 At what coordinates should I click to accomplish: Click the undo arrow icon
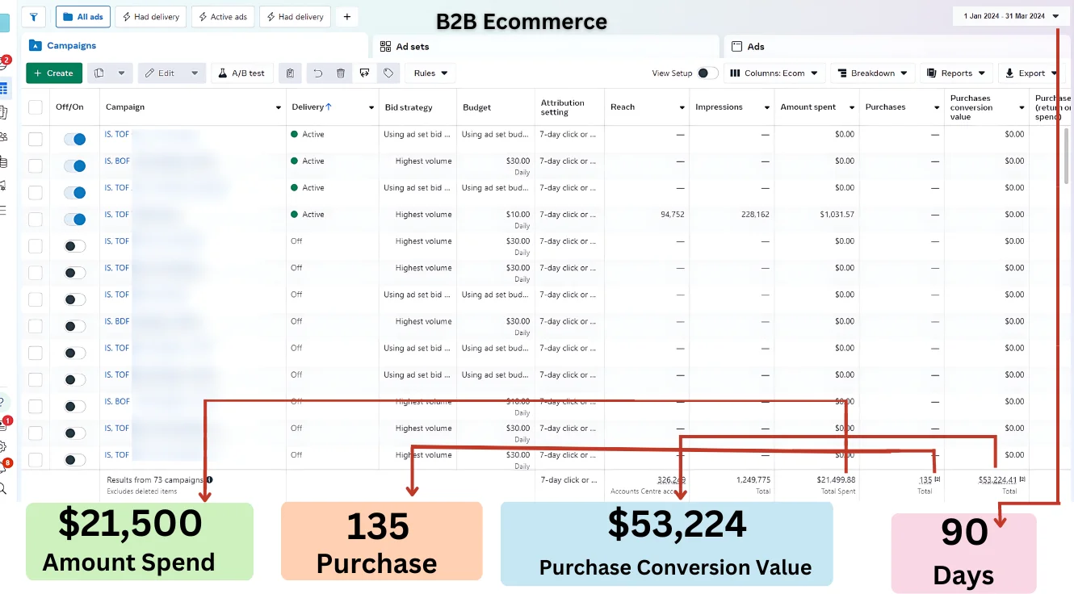coord(318,73)
